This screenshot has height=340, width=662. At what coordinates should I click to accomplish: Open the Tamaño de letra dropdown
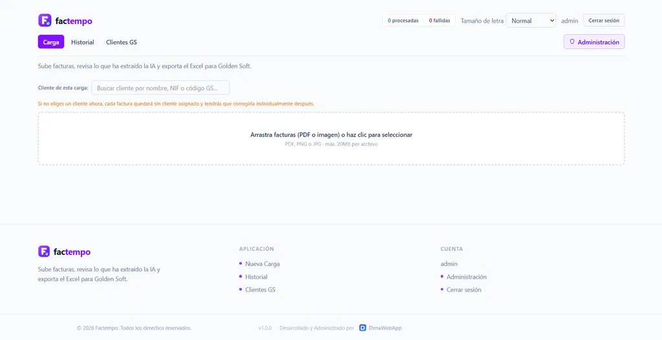pos(531,21)
